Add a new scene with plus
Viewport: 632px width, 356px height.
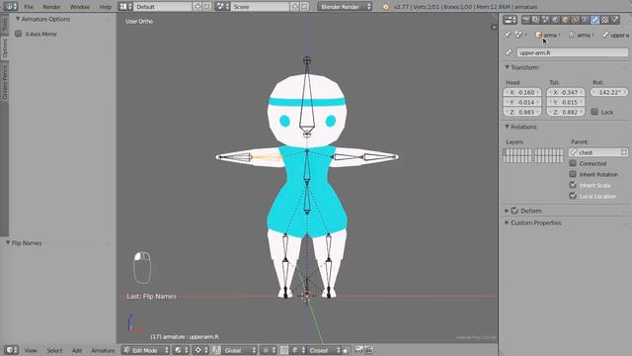pos(294,7)
